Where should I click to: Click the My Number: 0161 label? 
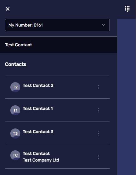(x=26, y=25)
